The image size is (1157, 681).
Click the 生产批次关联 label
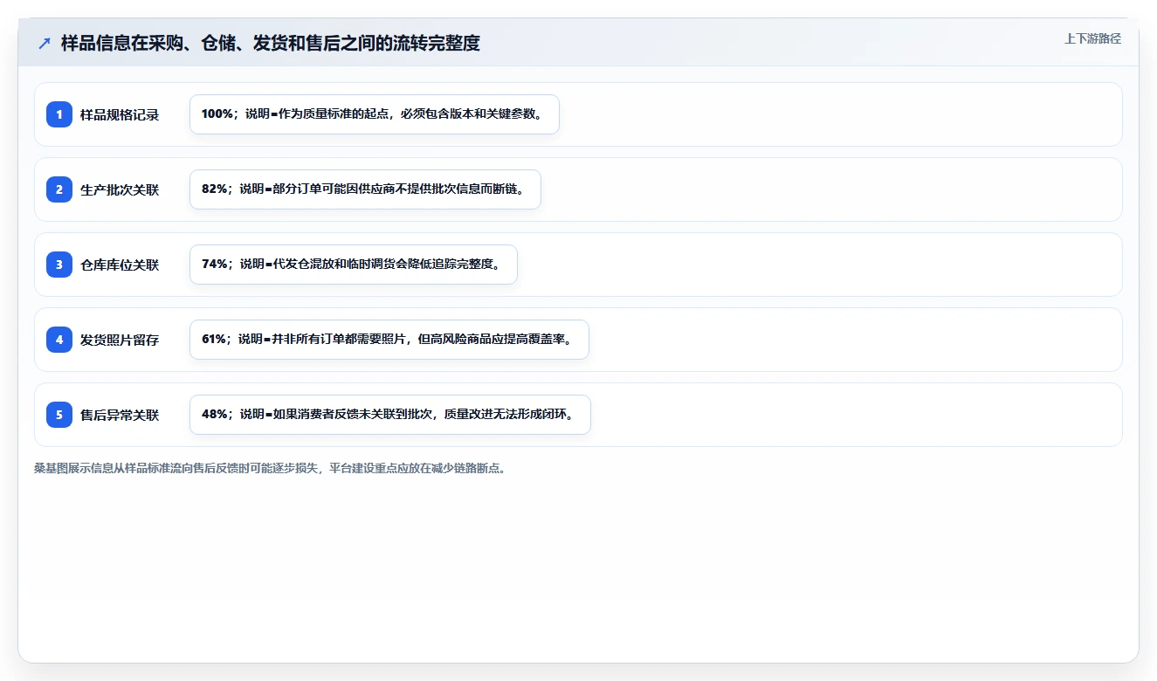[120, 189]
